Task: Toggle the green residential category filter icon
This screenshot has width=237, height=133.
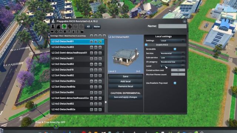Action: click(64, 27)
